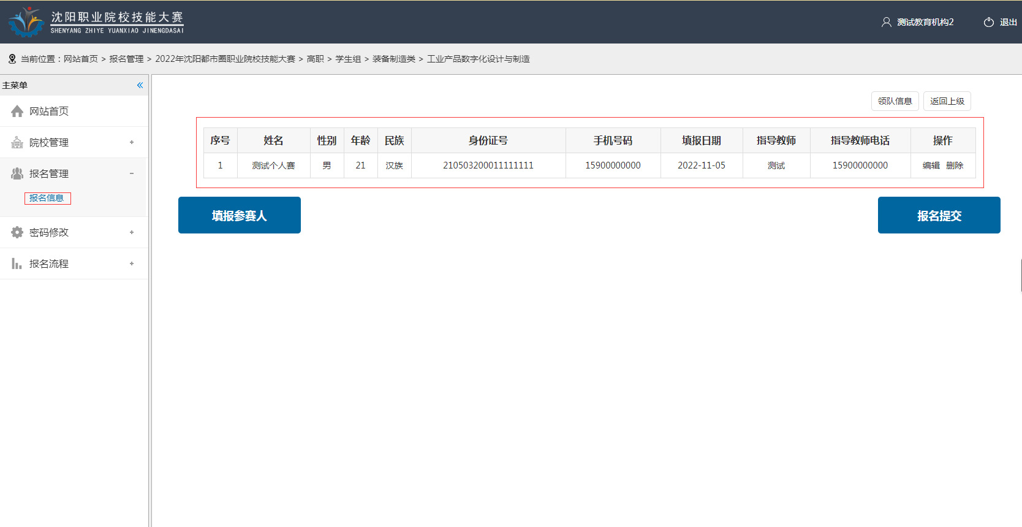Click 退出 to log out
This screenshot has width=1022, height=527.
coord(1009,22)
